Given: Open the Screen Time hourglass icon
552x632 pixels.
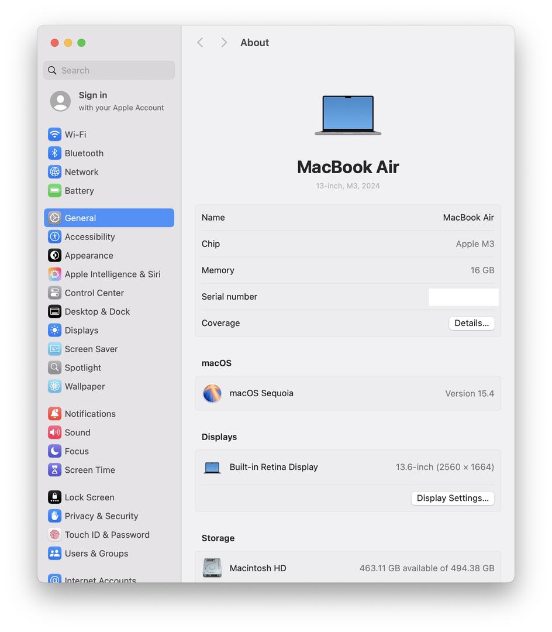Looking at the screenshot, I should [x=54, y=470].
